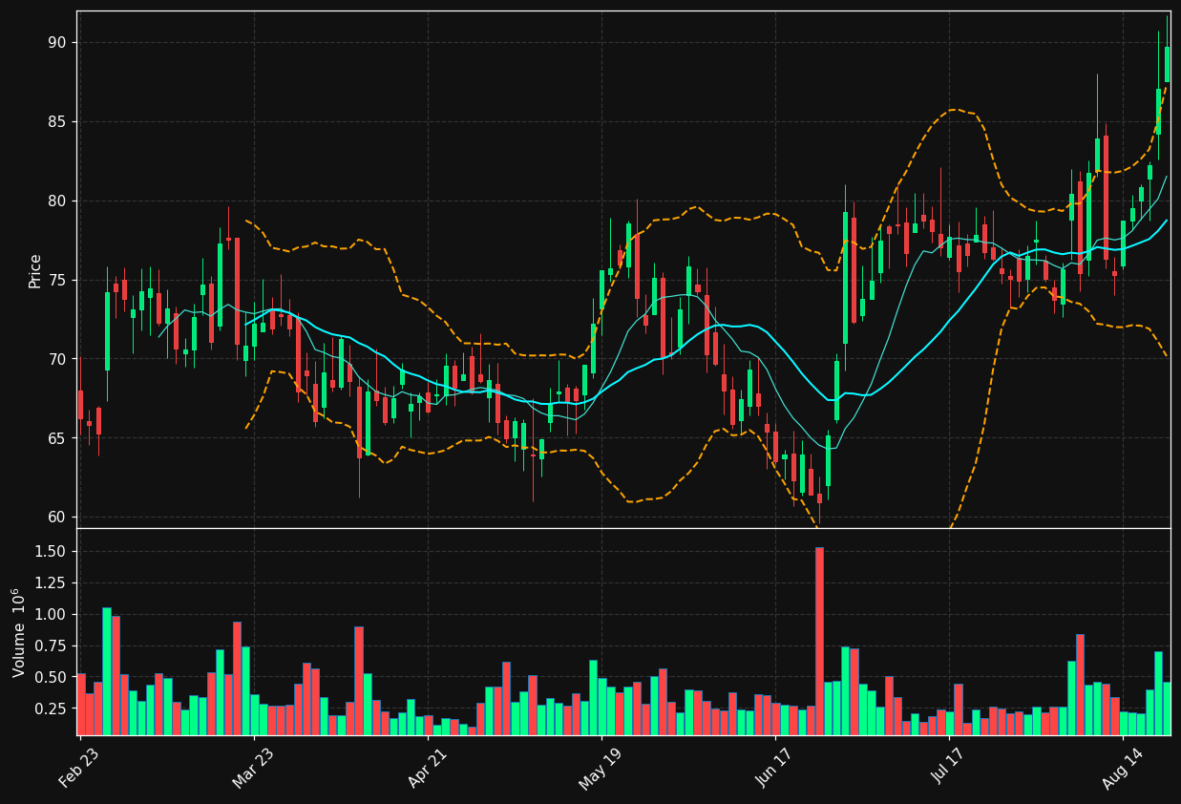The image size is (1181, 804).
Task: Click the 'Volume 10⁶' axis title
Action: pyautogui.click(x=20, y=632)
